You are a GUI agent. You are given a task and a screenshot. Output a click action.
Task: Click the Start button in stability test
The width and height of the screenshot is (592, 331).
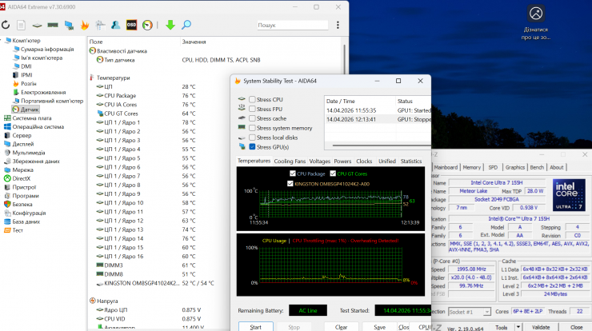256,327
